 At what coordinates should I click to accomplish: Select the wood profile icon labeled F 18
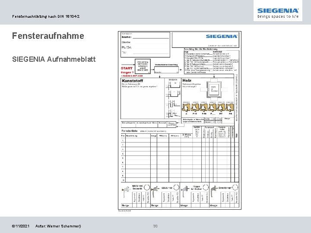point(194,107)
